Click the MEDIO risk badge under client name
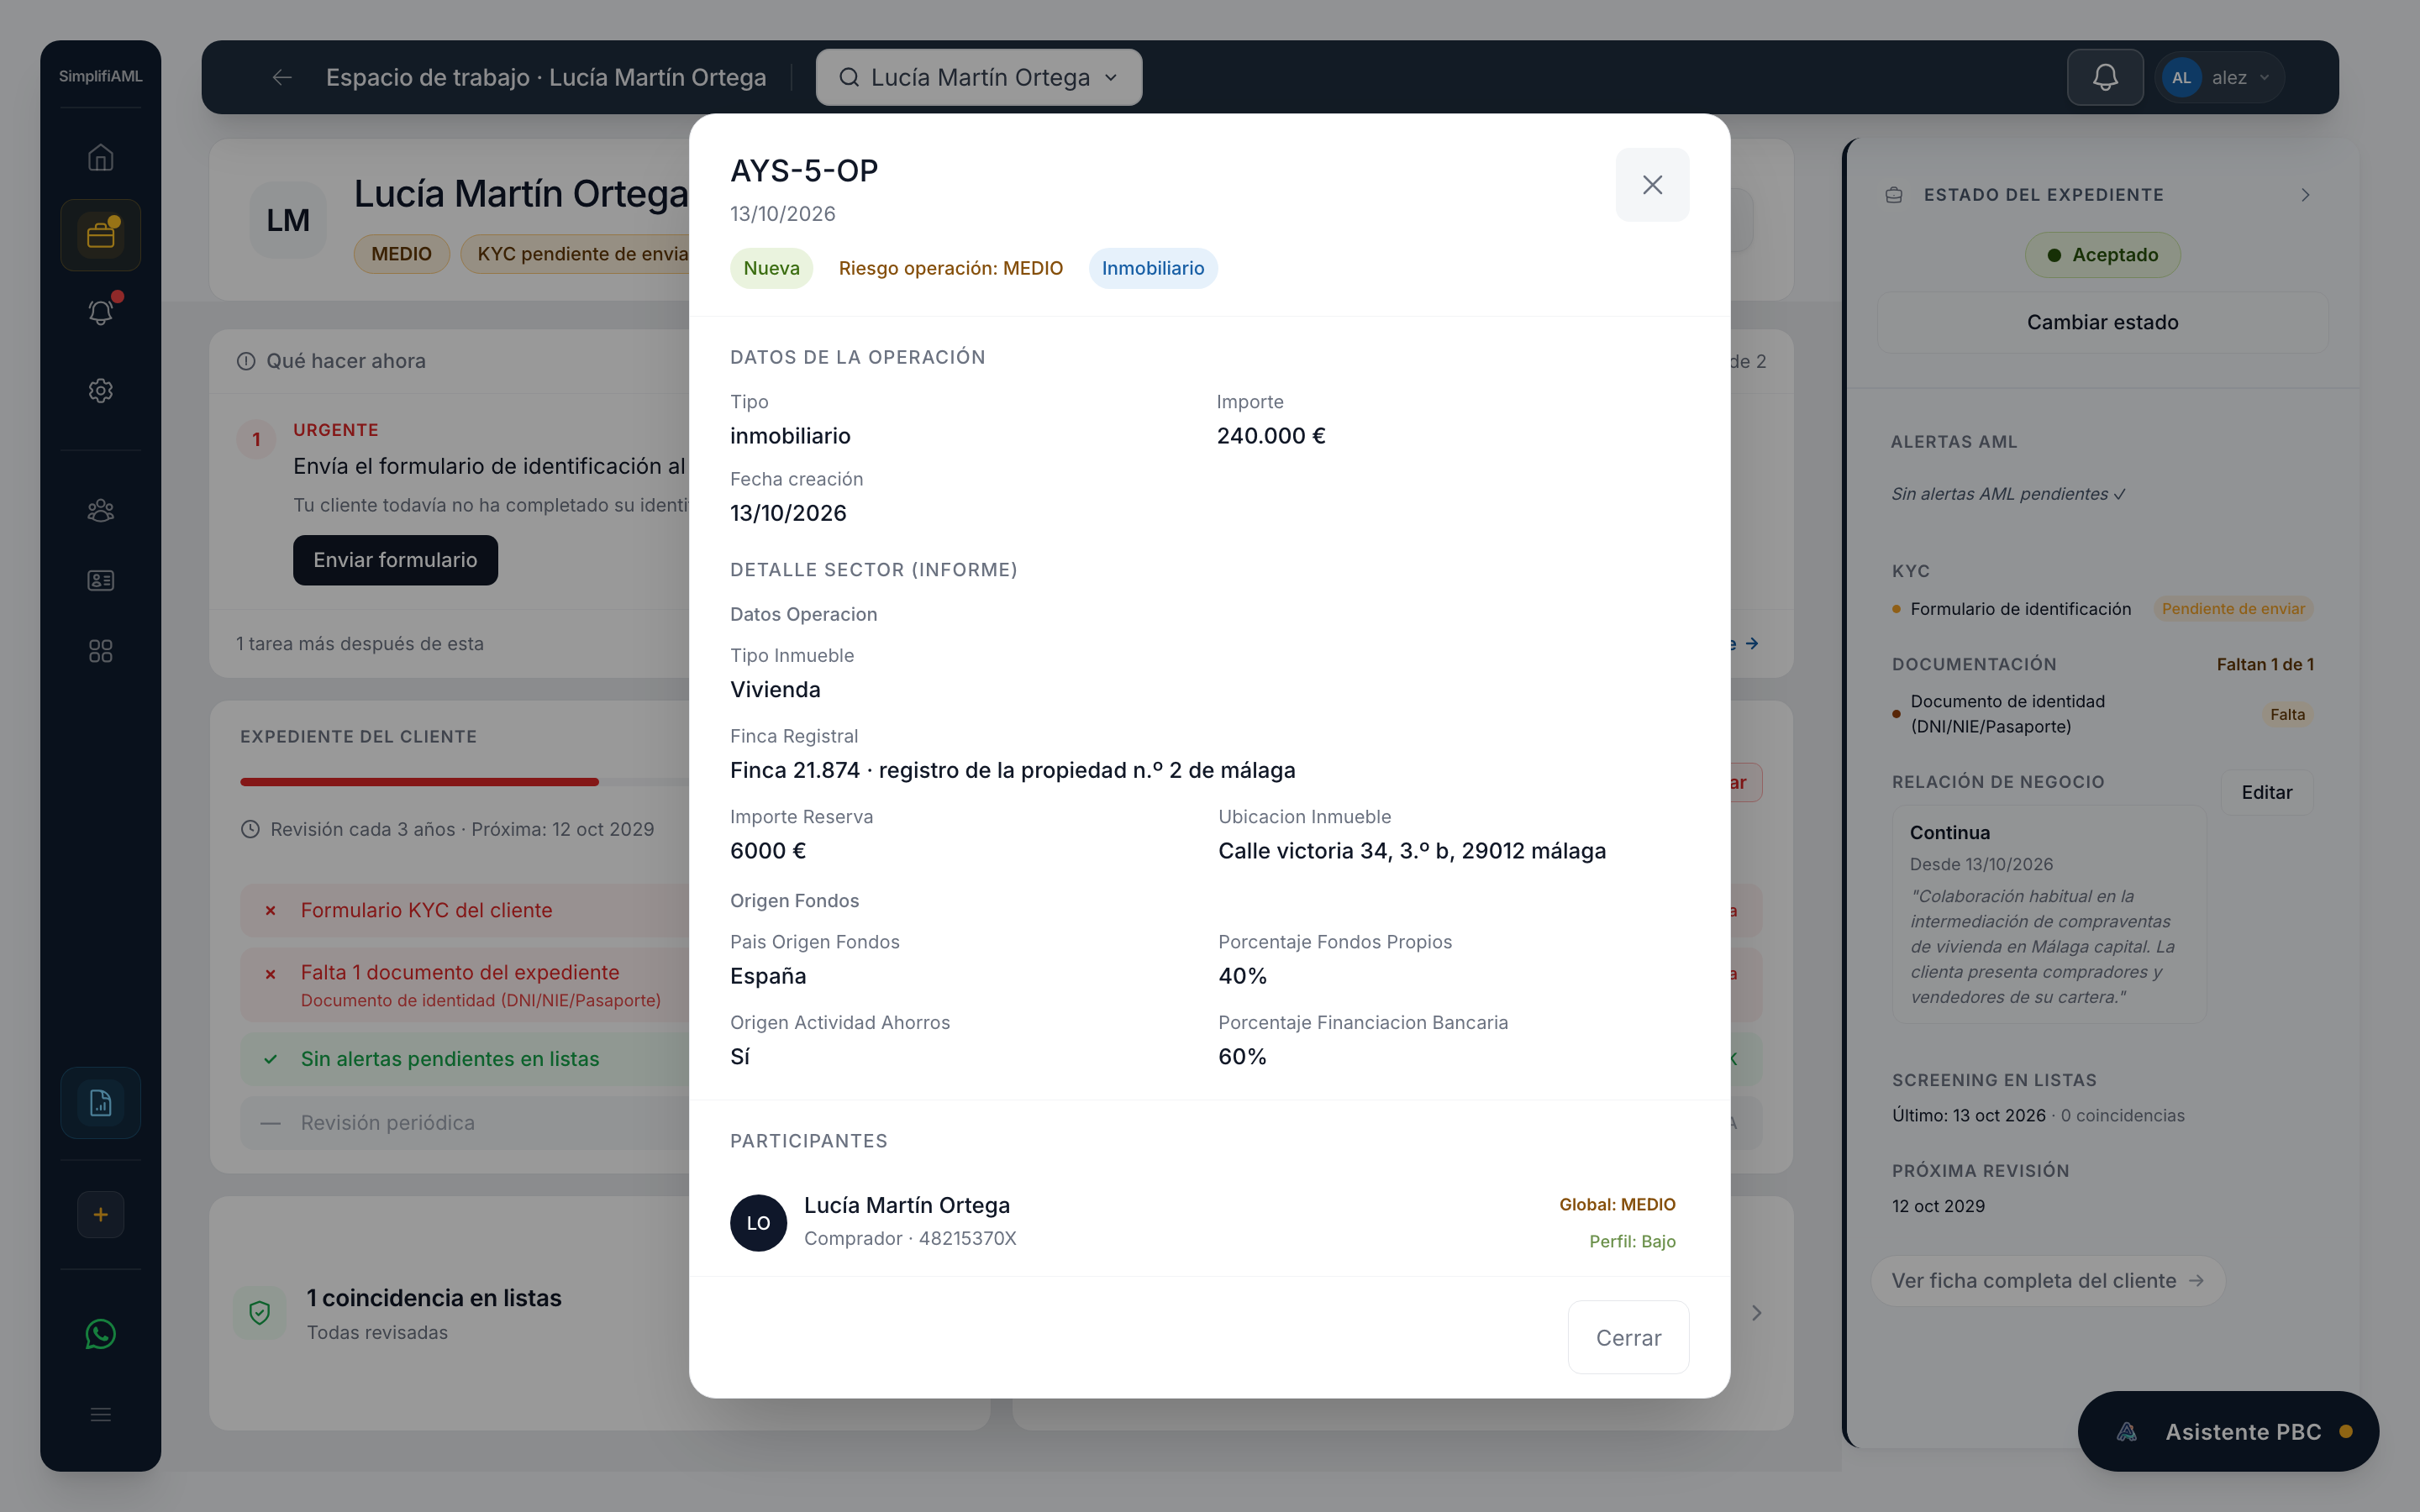The width and height of the screenshot is (2420, 1512). (x=401, y=254)
